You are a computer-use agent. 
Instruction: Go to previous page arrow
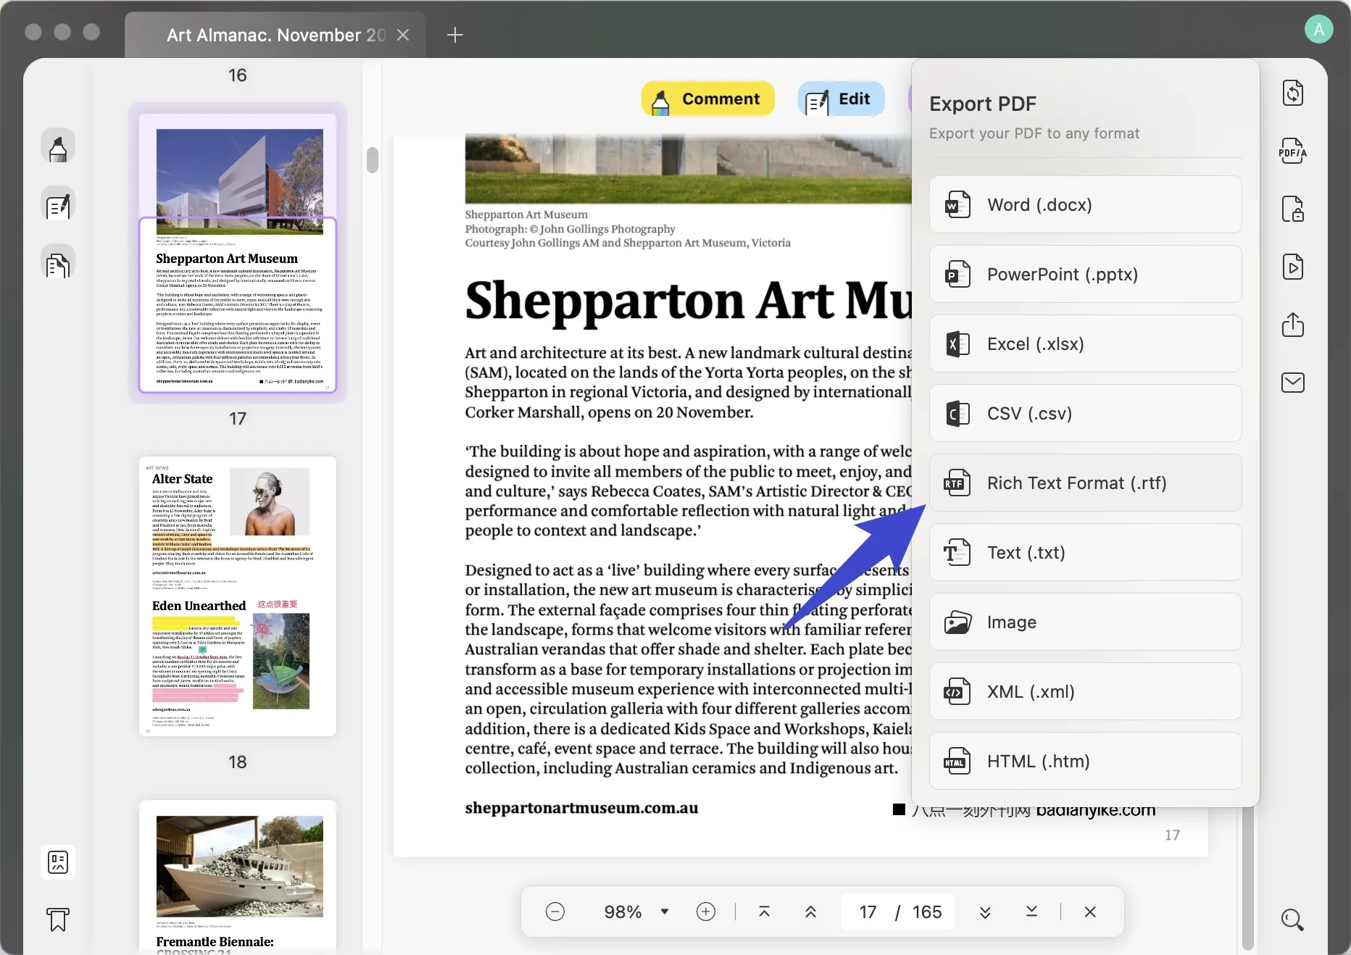point(810,912)
